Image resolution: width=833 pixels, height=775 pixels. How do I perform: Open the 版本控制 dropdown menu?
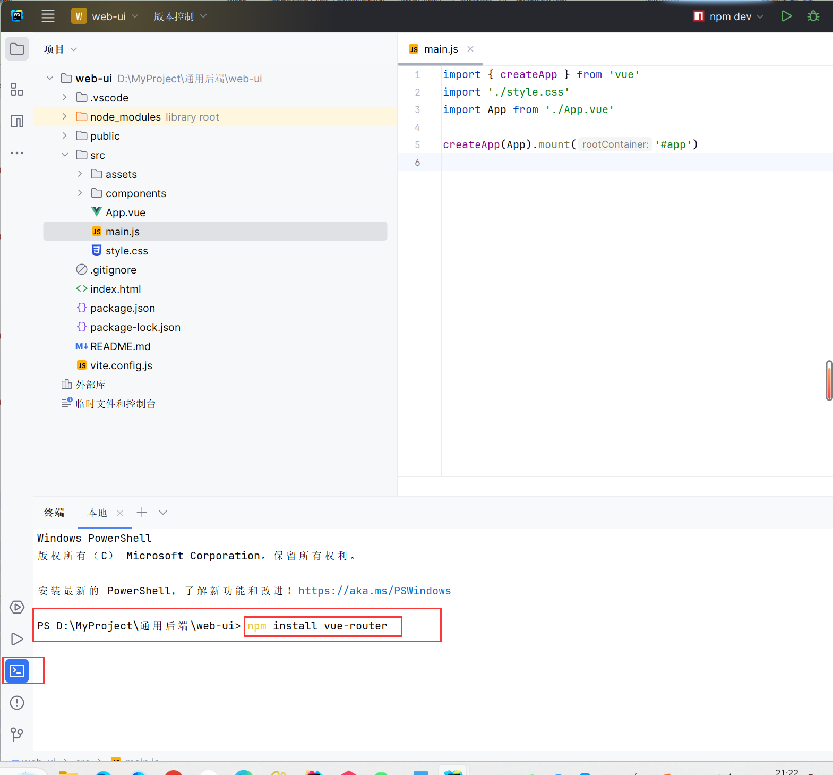coord(180,16)
